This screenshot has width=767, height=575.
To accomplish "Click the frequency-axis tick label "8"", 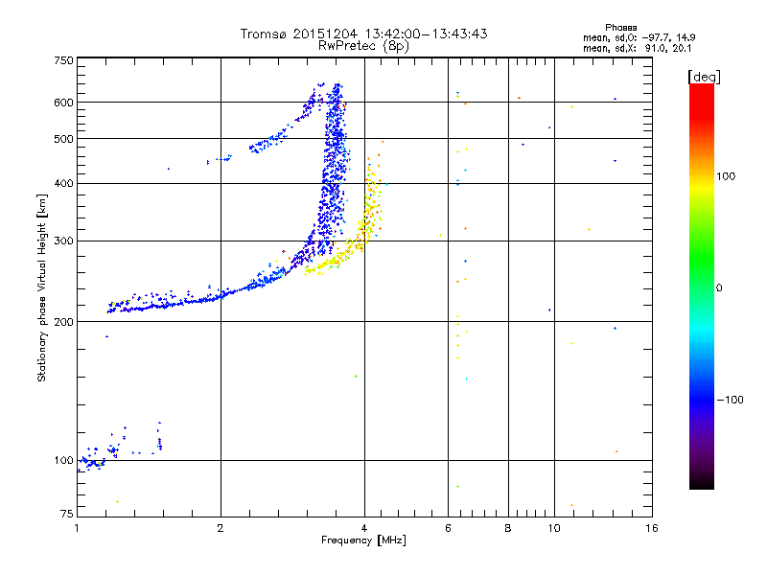I will (508, 528).
